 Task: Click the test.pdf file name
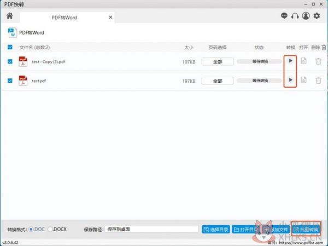39,81
